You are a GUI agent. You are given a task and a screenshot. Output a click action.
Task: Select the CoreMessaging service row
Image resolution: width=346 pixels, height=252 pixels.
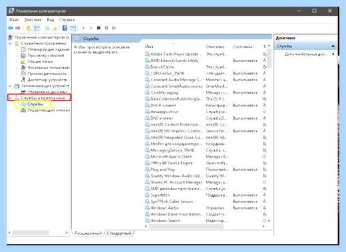coord(206,92)
